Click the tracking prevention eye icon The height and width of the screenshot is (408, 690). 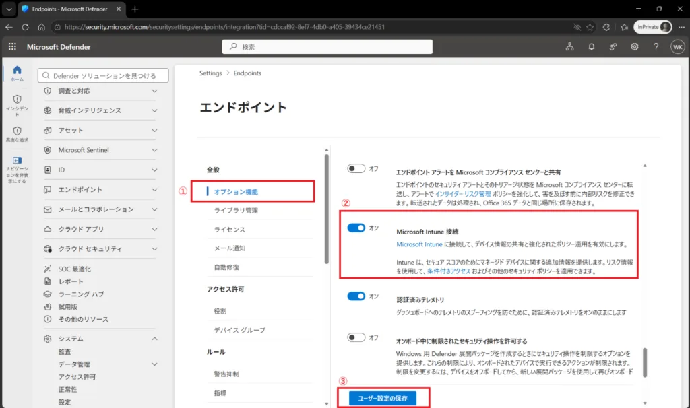577,27
